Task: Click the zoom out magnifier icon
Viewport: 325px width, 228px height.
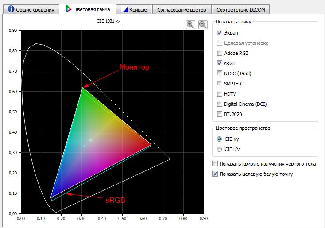Action: [203, 25]
